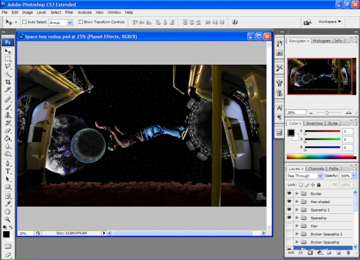Open the Filter menu
Image resolution: width=360 pixels, height=260 pixels.
[69, 13]
